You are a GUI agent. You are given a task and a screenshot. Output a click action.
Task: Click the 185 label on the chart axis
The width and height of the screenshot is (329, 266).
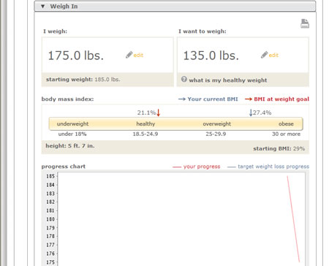[x=50, y=176]
